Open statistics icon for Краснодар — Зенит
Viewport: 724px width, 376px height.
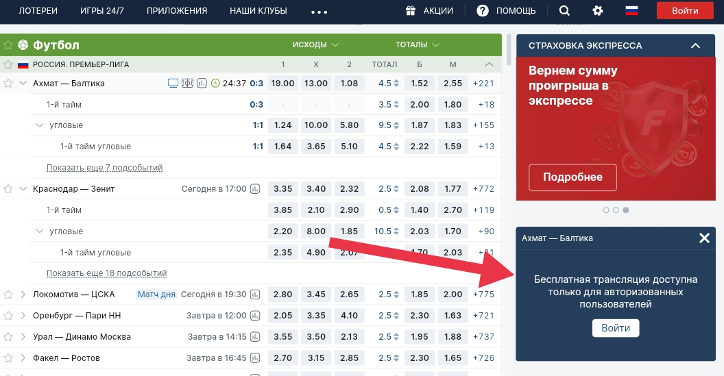[x=256, y=189]
